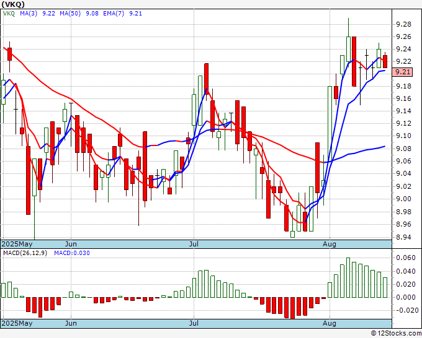
Task: Click the (VKQ) chart title
Action: [x=13, y=4]
